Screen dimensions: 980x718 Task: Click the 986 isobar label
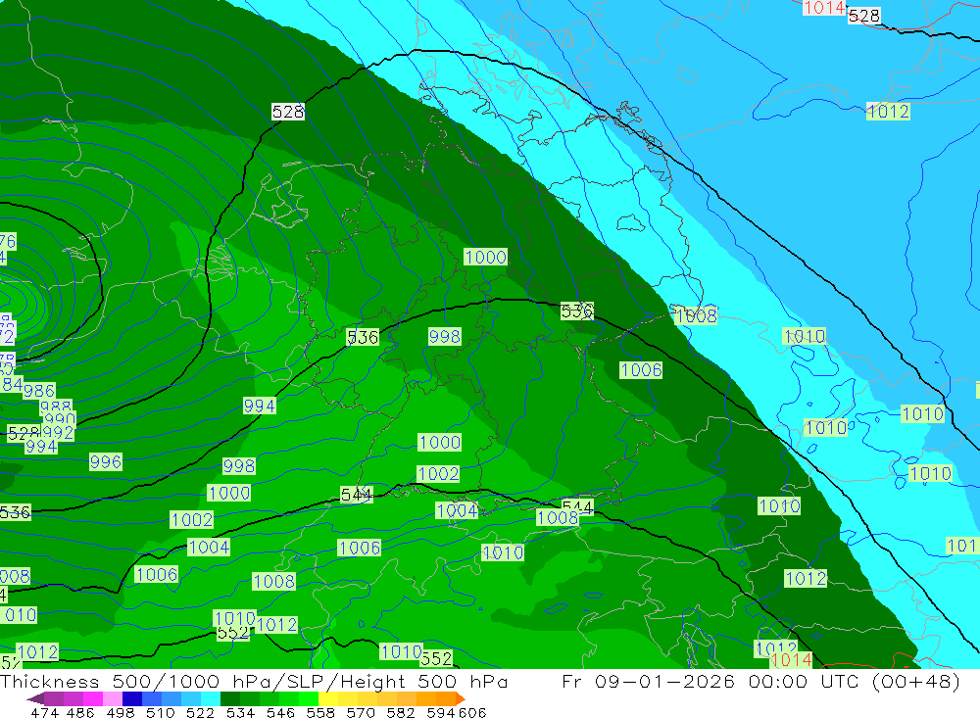39,391
